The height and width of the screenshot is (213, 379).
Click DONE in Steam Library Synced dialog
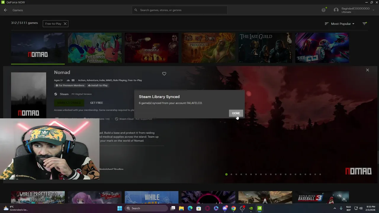[x=236, y=113]
